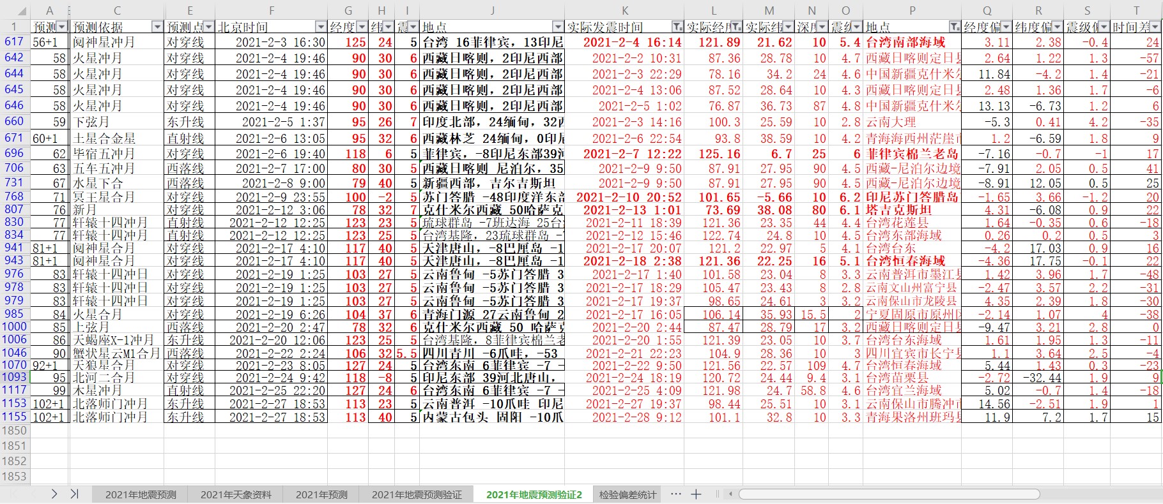Image resolution: width=1163 pixels, height=504 pixels.
Task: Jump to last sheet tab arrow
Action: point(74,494)
